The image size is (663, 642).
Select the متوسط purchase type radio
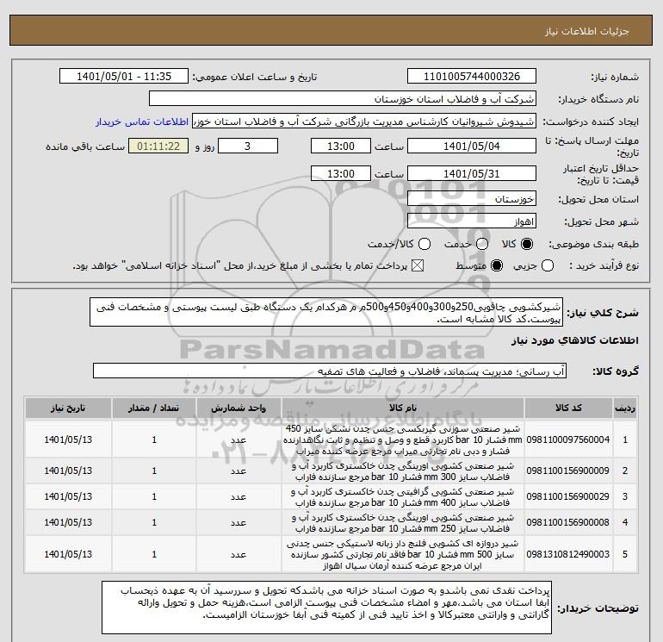497,265
